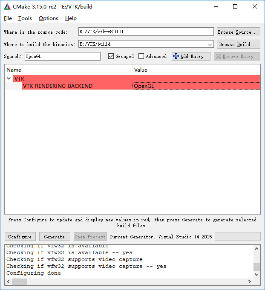The height and width of the screenshot is (290, 265).
Task: Click the Configure button
Action: pos(20,237)
